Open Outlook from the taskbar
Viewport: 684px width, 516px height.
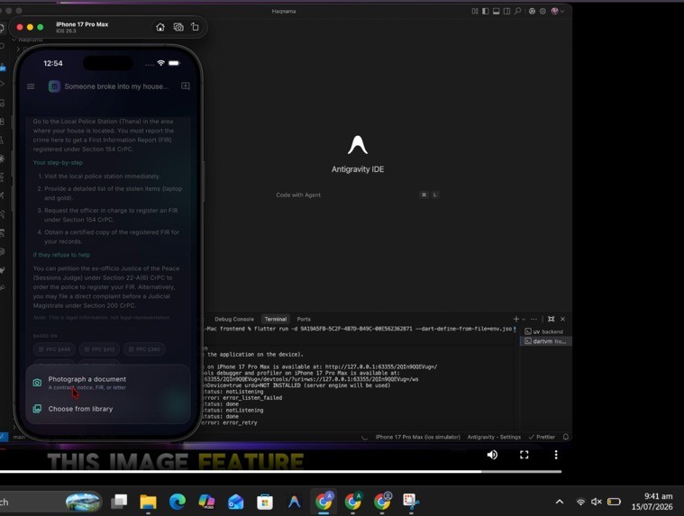point(235,502)
